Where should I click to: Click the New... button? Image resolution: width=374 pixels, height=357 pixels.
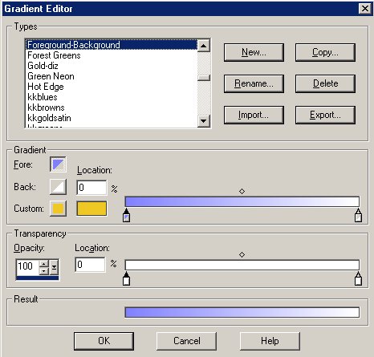(x=254, y=52)
